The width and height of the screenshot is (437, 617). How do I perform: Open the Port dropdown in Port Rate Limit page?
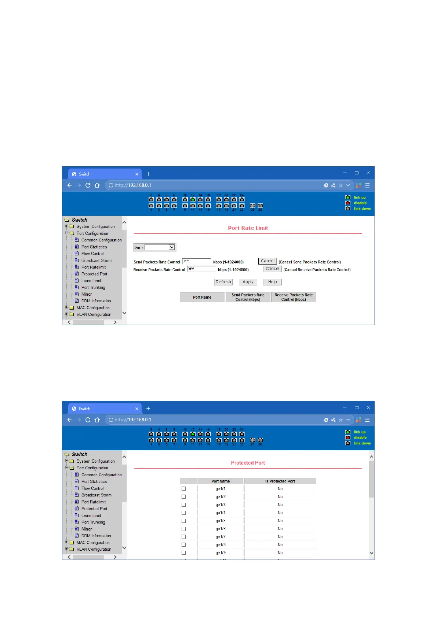pos(160,247)
